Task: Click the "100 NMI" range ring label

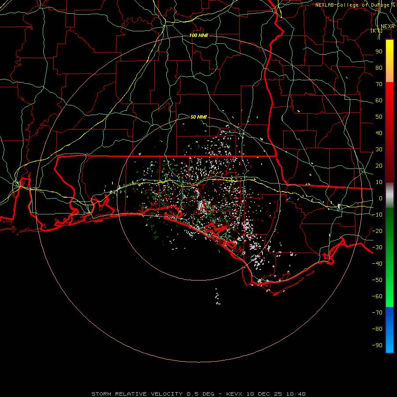Action: coord(198,35)
